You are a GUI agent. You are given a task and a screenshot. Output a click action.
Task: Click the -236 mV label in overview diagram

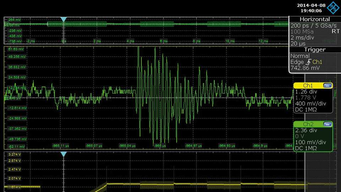coord(15,31)
